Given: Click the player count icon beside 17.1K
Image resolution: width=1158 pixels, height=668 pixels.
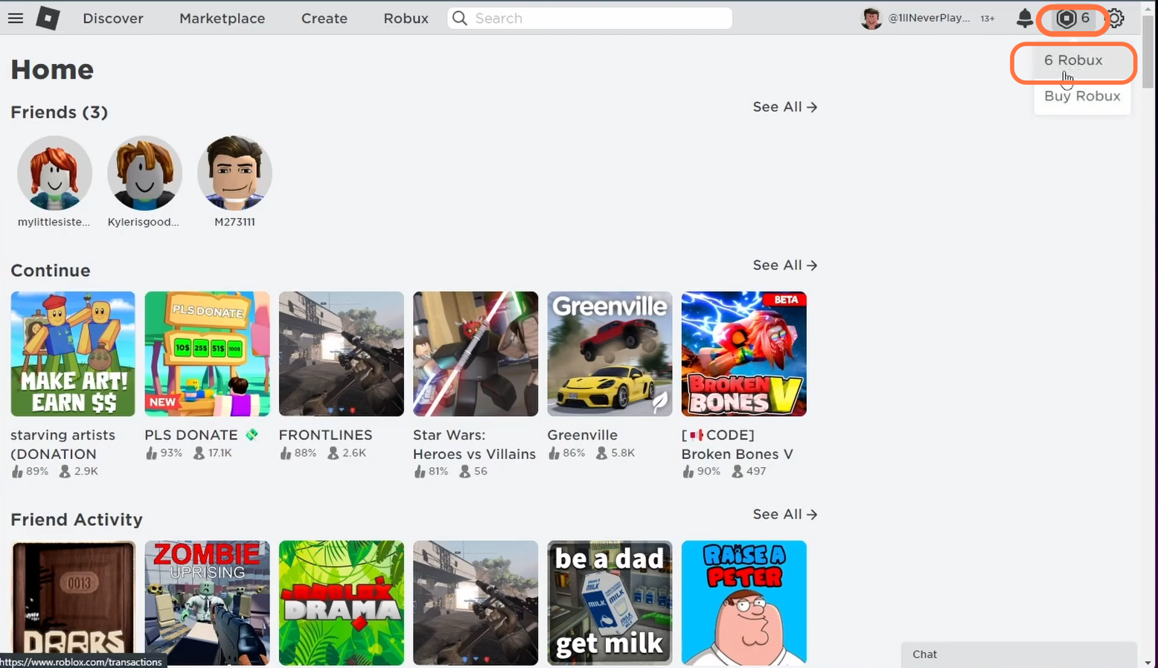Looking at the screenshot, I should [x=199, y=452].
